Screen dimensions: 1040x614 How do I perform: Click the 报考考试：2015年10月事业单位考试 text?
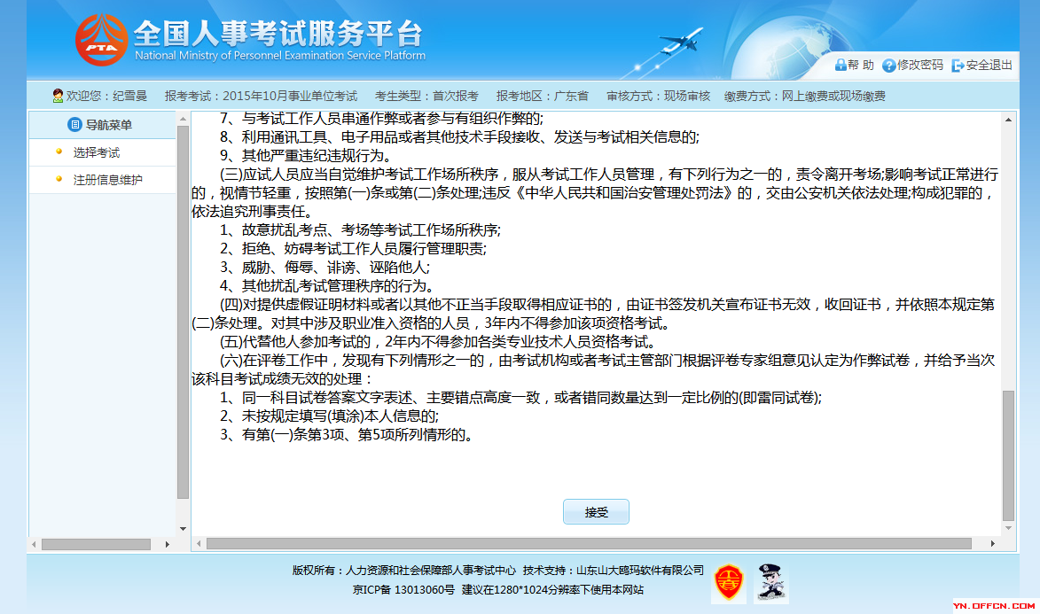261,97
